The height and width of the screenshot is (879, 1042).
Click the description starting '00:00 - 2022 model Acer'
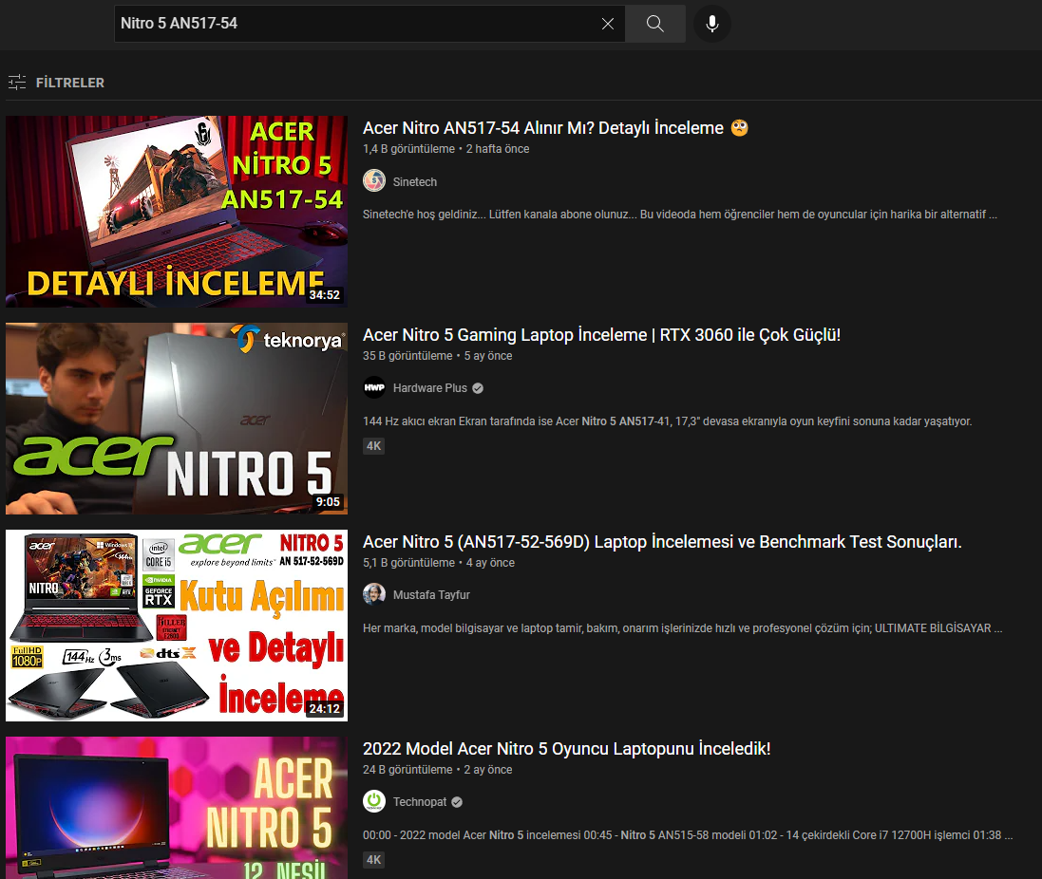point(688,835)
